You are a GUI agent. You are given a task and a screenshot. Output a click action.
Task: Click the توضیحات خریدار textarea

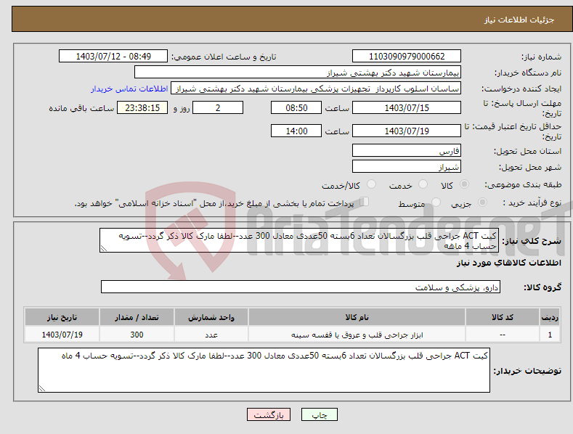point(264,370)
